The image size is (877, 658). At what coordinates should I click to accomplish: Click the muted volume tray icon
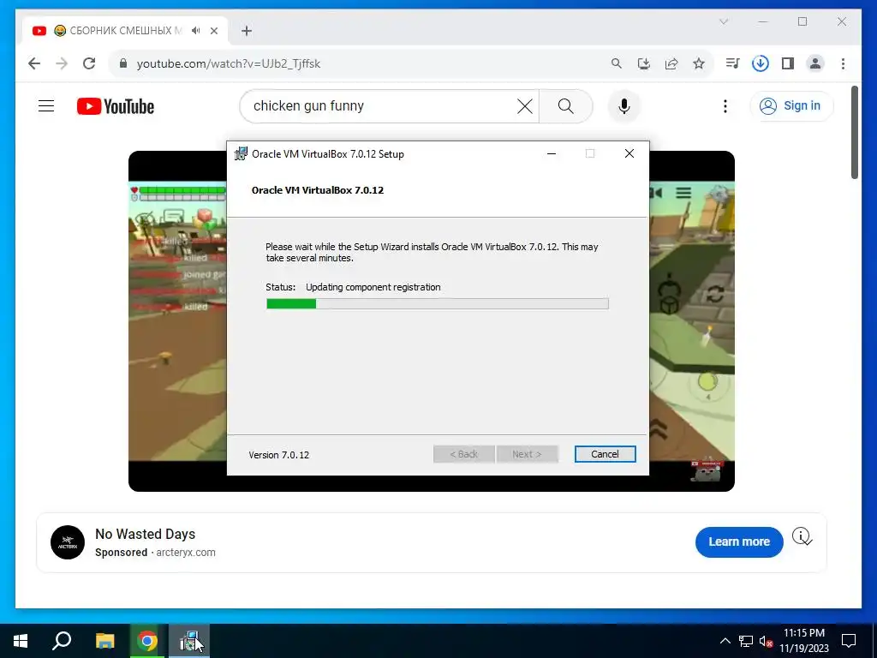click(x=766, y=641)
